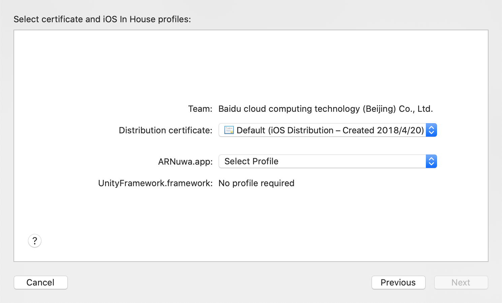Viewport: 502px width, 303px height.
Task: Click the team name Baidu cloud computing text
Action: coord(325,109)
